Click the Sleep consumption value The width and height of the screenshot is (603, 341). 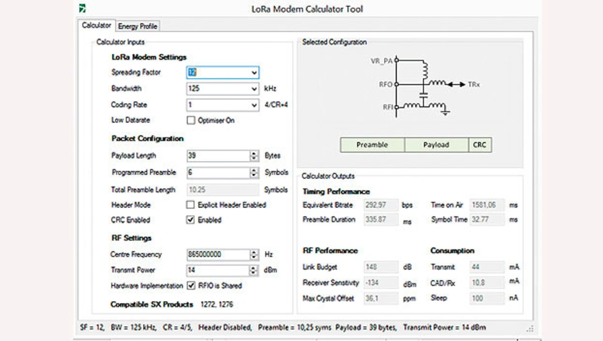coord(487,298)
